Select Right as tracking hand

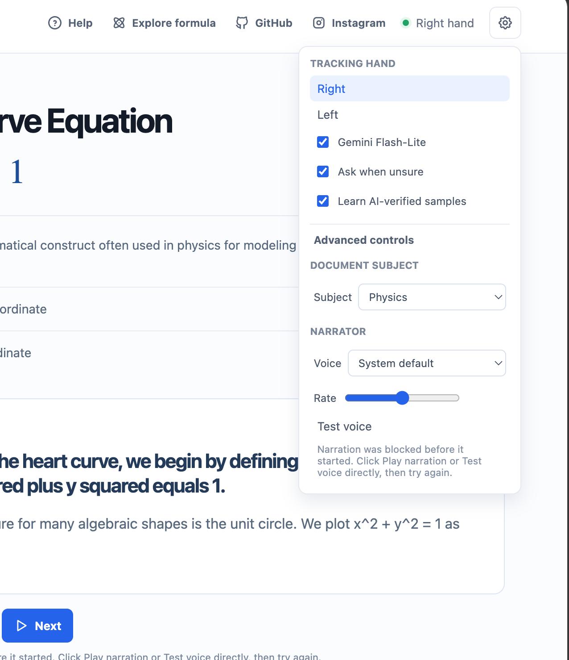[409, 88]
